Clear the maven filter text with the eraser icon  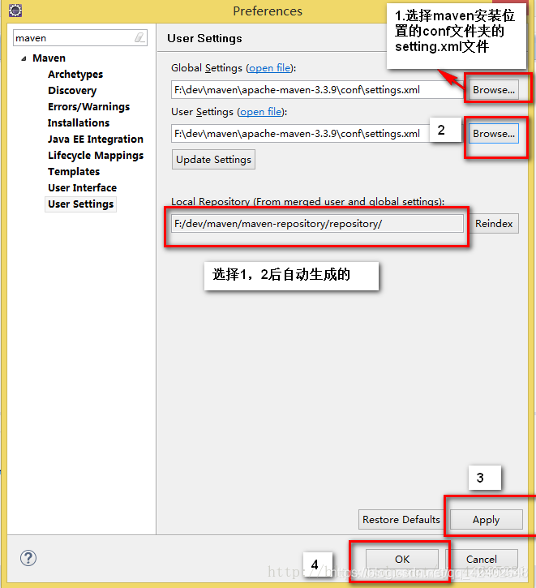tap(139, 37)
